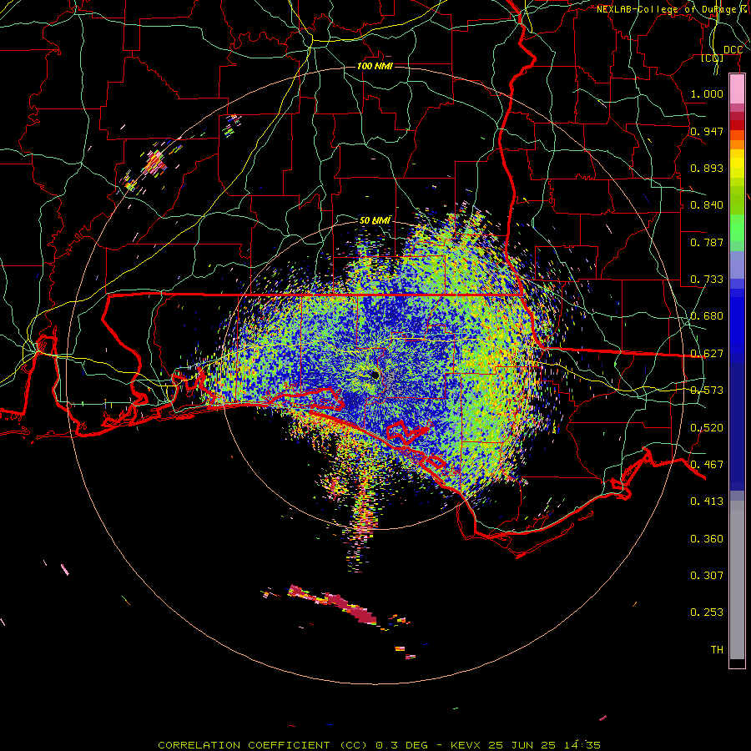Pick the dark red segment of color bar
751x751 pixels.
(x=737, y=125)
